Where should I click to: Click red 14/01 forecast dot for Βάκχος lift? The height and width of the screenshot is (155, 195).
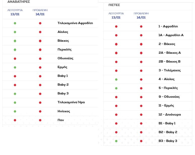[40, 41]
